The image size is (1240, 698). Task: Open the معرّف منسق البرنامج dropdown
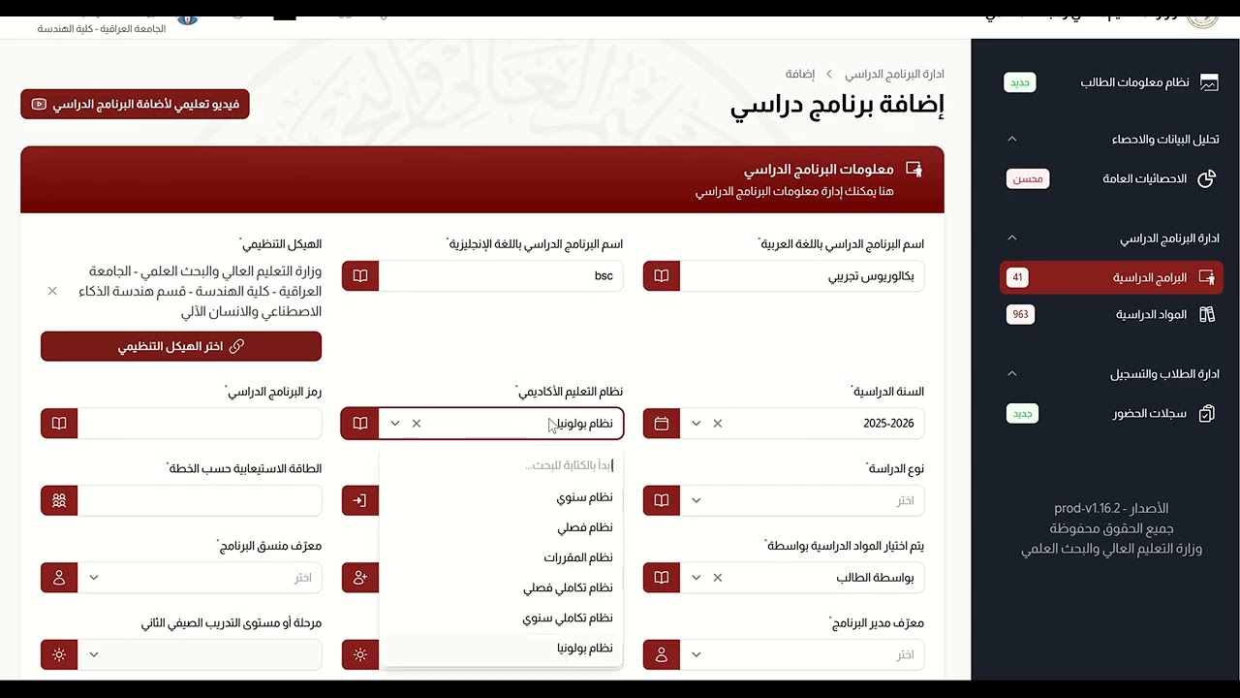tap(200, 578)
